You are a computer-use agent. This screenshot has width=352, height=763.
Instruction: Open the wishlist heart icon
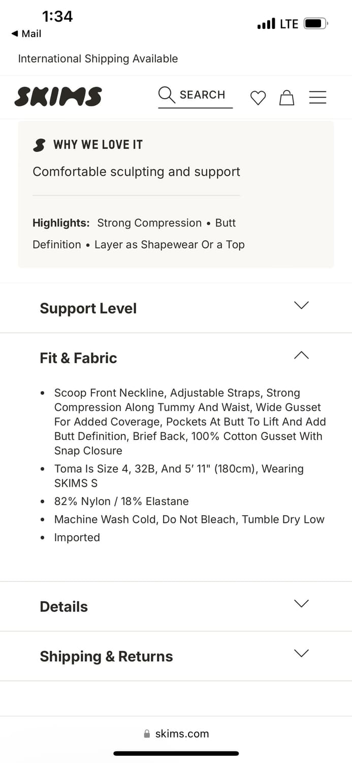coord(258,98)
